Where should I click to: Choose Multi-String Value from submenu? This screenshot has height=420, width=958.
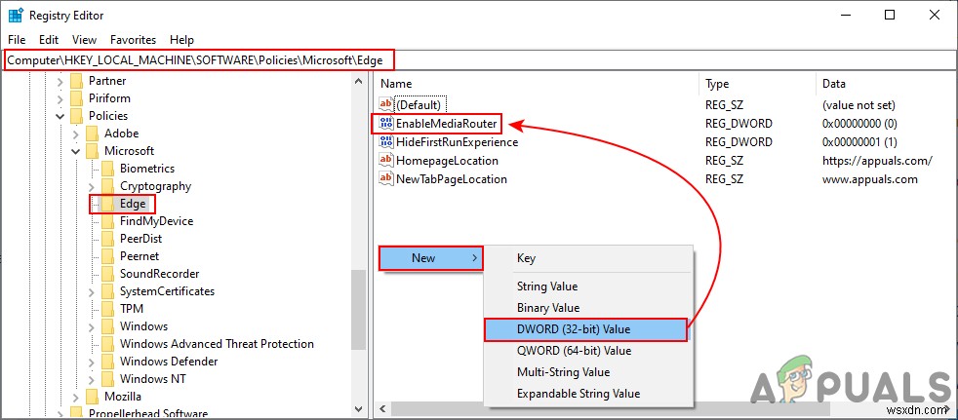click(588, 372)
